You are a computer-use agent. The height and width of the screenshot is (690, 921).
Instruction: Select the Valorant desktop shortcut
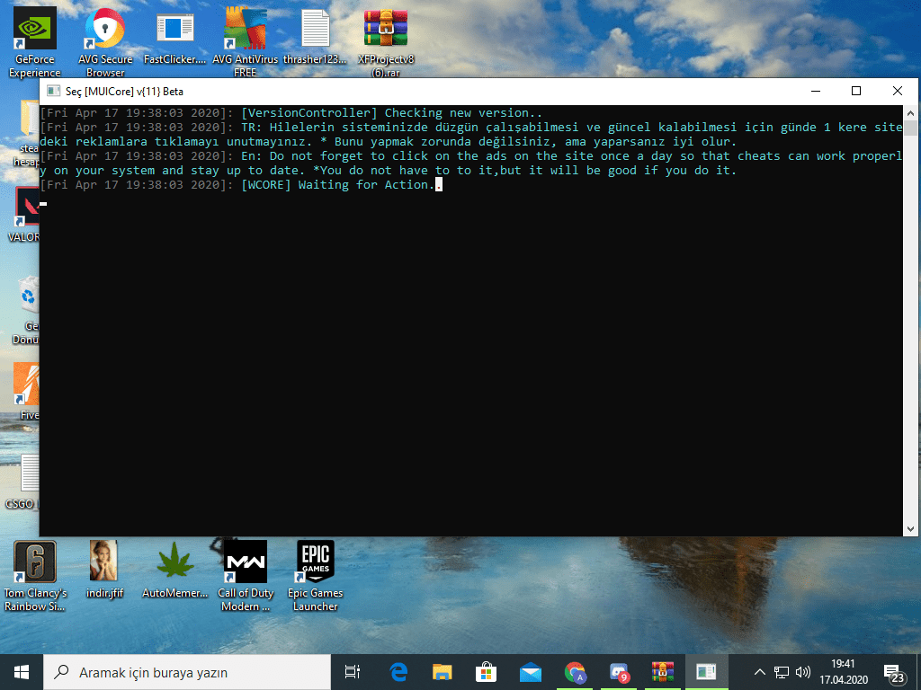23,215
